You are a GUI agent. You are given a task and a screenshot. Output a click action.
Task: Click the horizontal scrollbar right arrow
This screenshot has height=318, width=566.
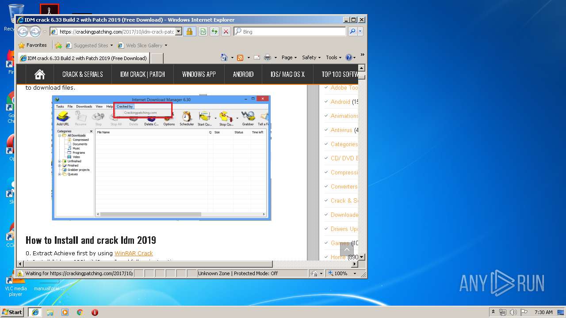coord(354,264)
